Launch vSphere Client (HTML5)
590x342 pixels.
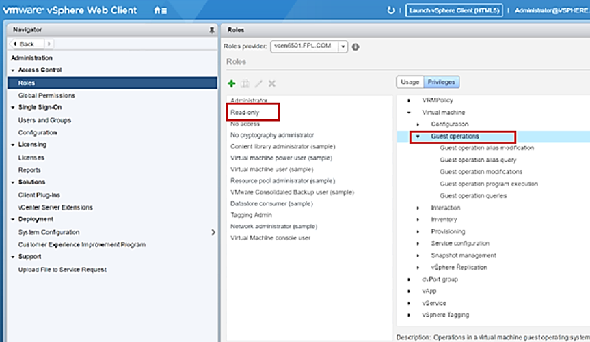(x=454, y=10)
